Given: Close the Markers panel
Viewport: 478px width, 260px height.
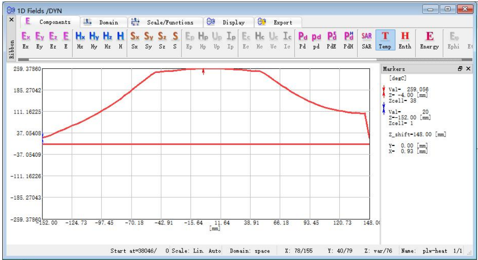Looking at the screenshot, I should 468,69.
